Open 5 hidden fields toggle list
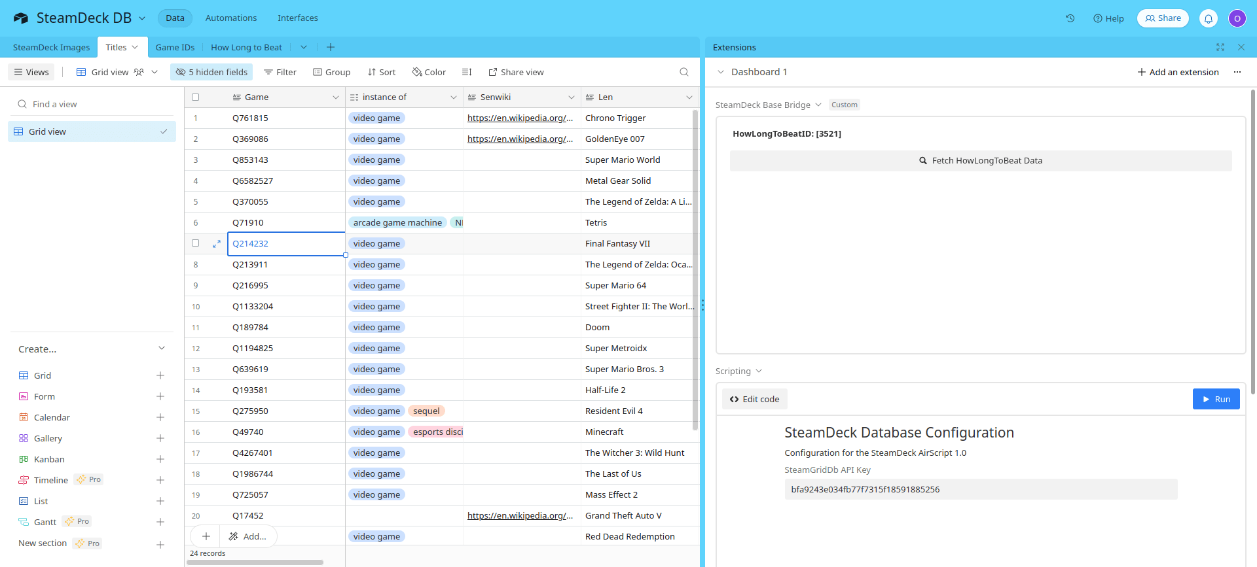 (x=211, y=72)
